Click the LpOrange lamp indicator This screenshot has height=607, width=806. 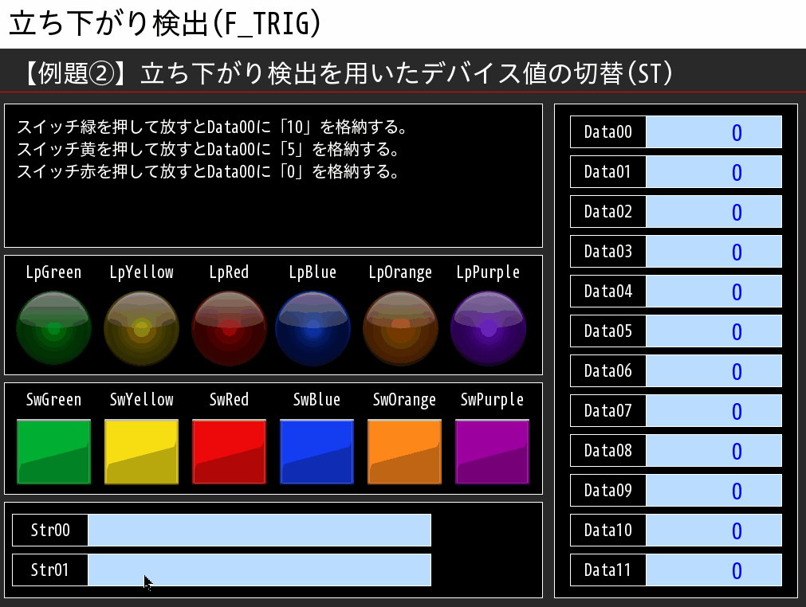pyautogui.click(x=400, y=328)
